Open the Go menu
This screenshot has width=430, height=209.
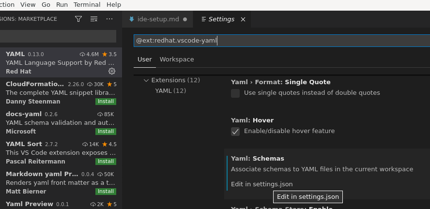(x=46, y=5)
